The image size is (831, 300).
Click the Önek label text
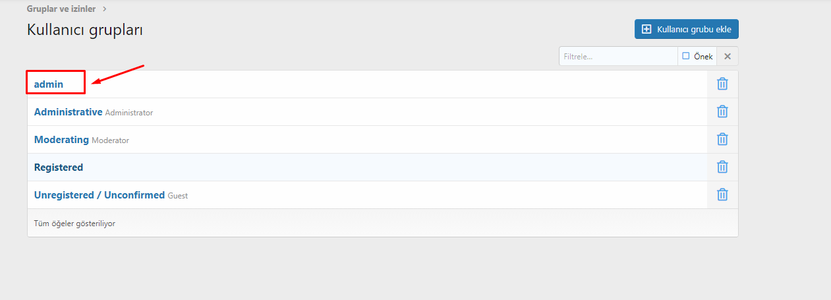pos(703,57)
